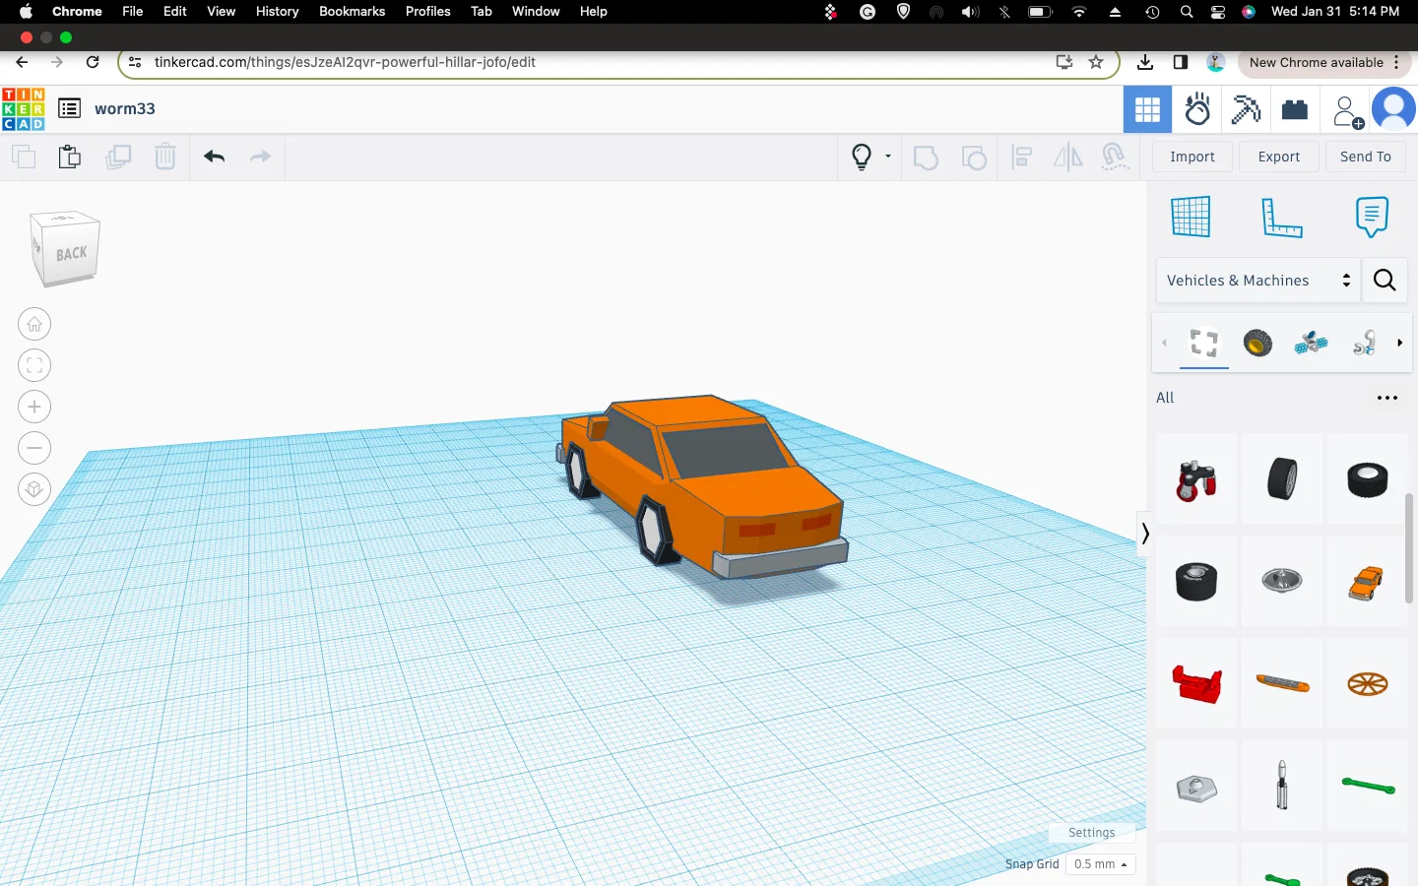This screenshot has height=886, width=1418.
Task: Click Fit all in view icon
Action: (x=34, y=365)
